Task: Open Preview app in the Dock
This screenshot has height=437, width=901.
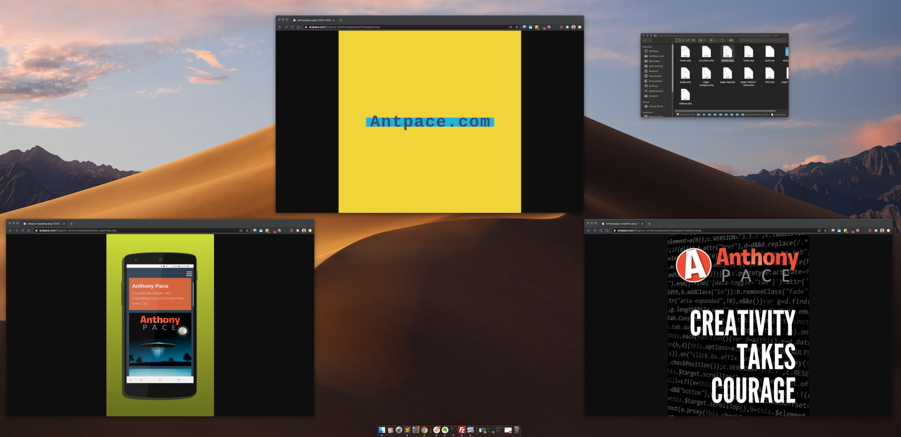Action: tap(470, 430)
